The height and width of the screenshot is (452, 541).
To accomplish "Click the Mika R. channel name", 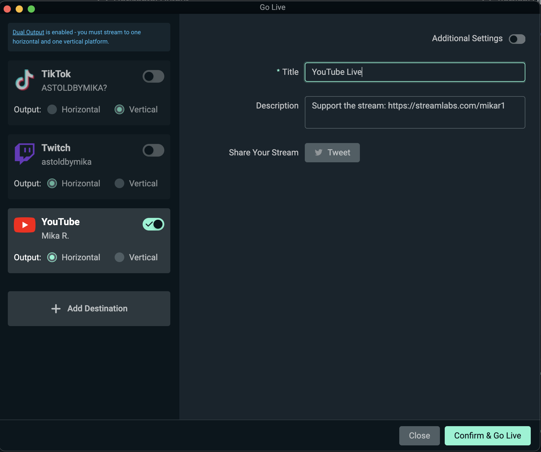I will [x=55, y=236].
